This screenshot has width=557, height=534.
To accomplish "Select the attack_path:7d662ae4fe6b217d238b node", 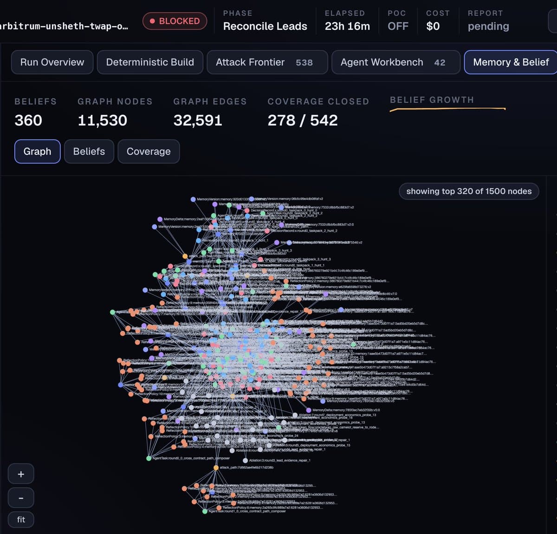I will point(216,468).
